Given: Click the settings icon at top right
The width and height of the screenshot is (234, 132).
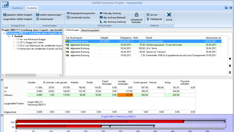Looking at the screenshot, I should 226,8.
